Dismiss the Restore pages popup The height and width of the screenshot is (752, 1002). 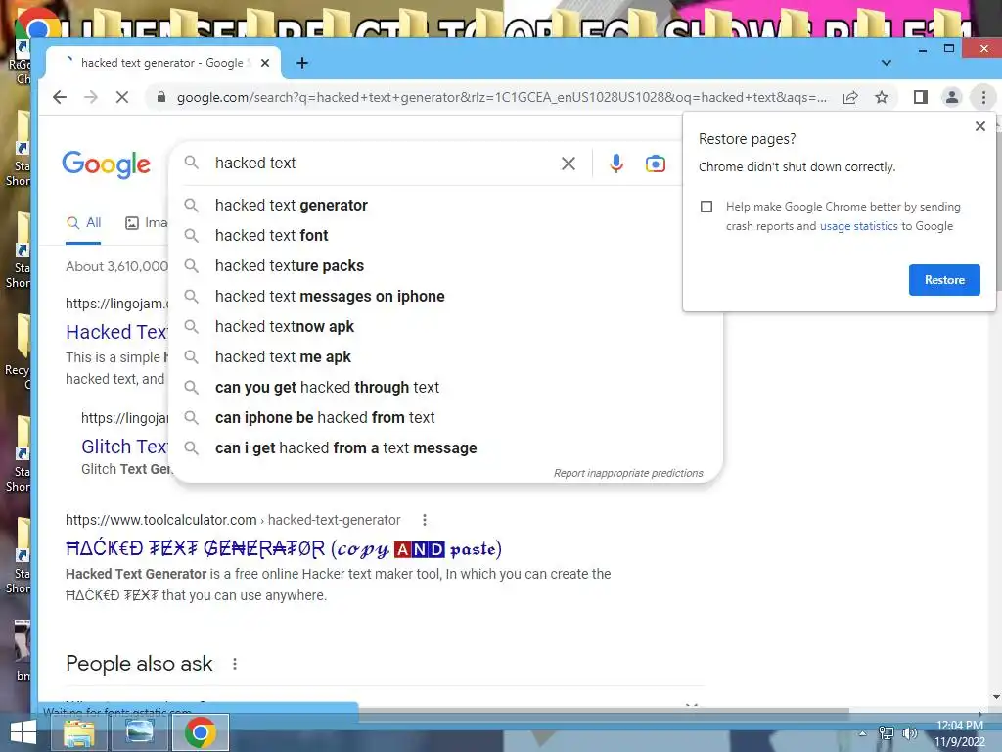(x=980, y=126)
